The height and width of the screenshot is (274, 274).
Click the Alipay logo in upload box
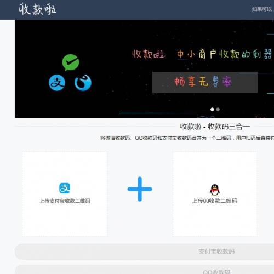(65, 188)
